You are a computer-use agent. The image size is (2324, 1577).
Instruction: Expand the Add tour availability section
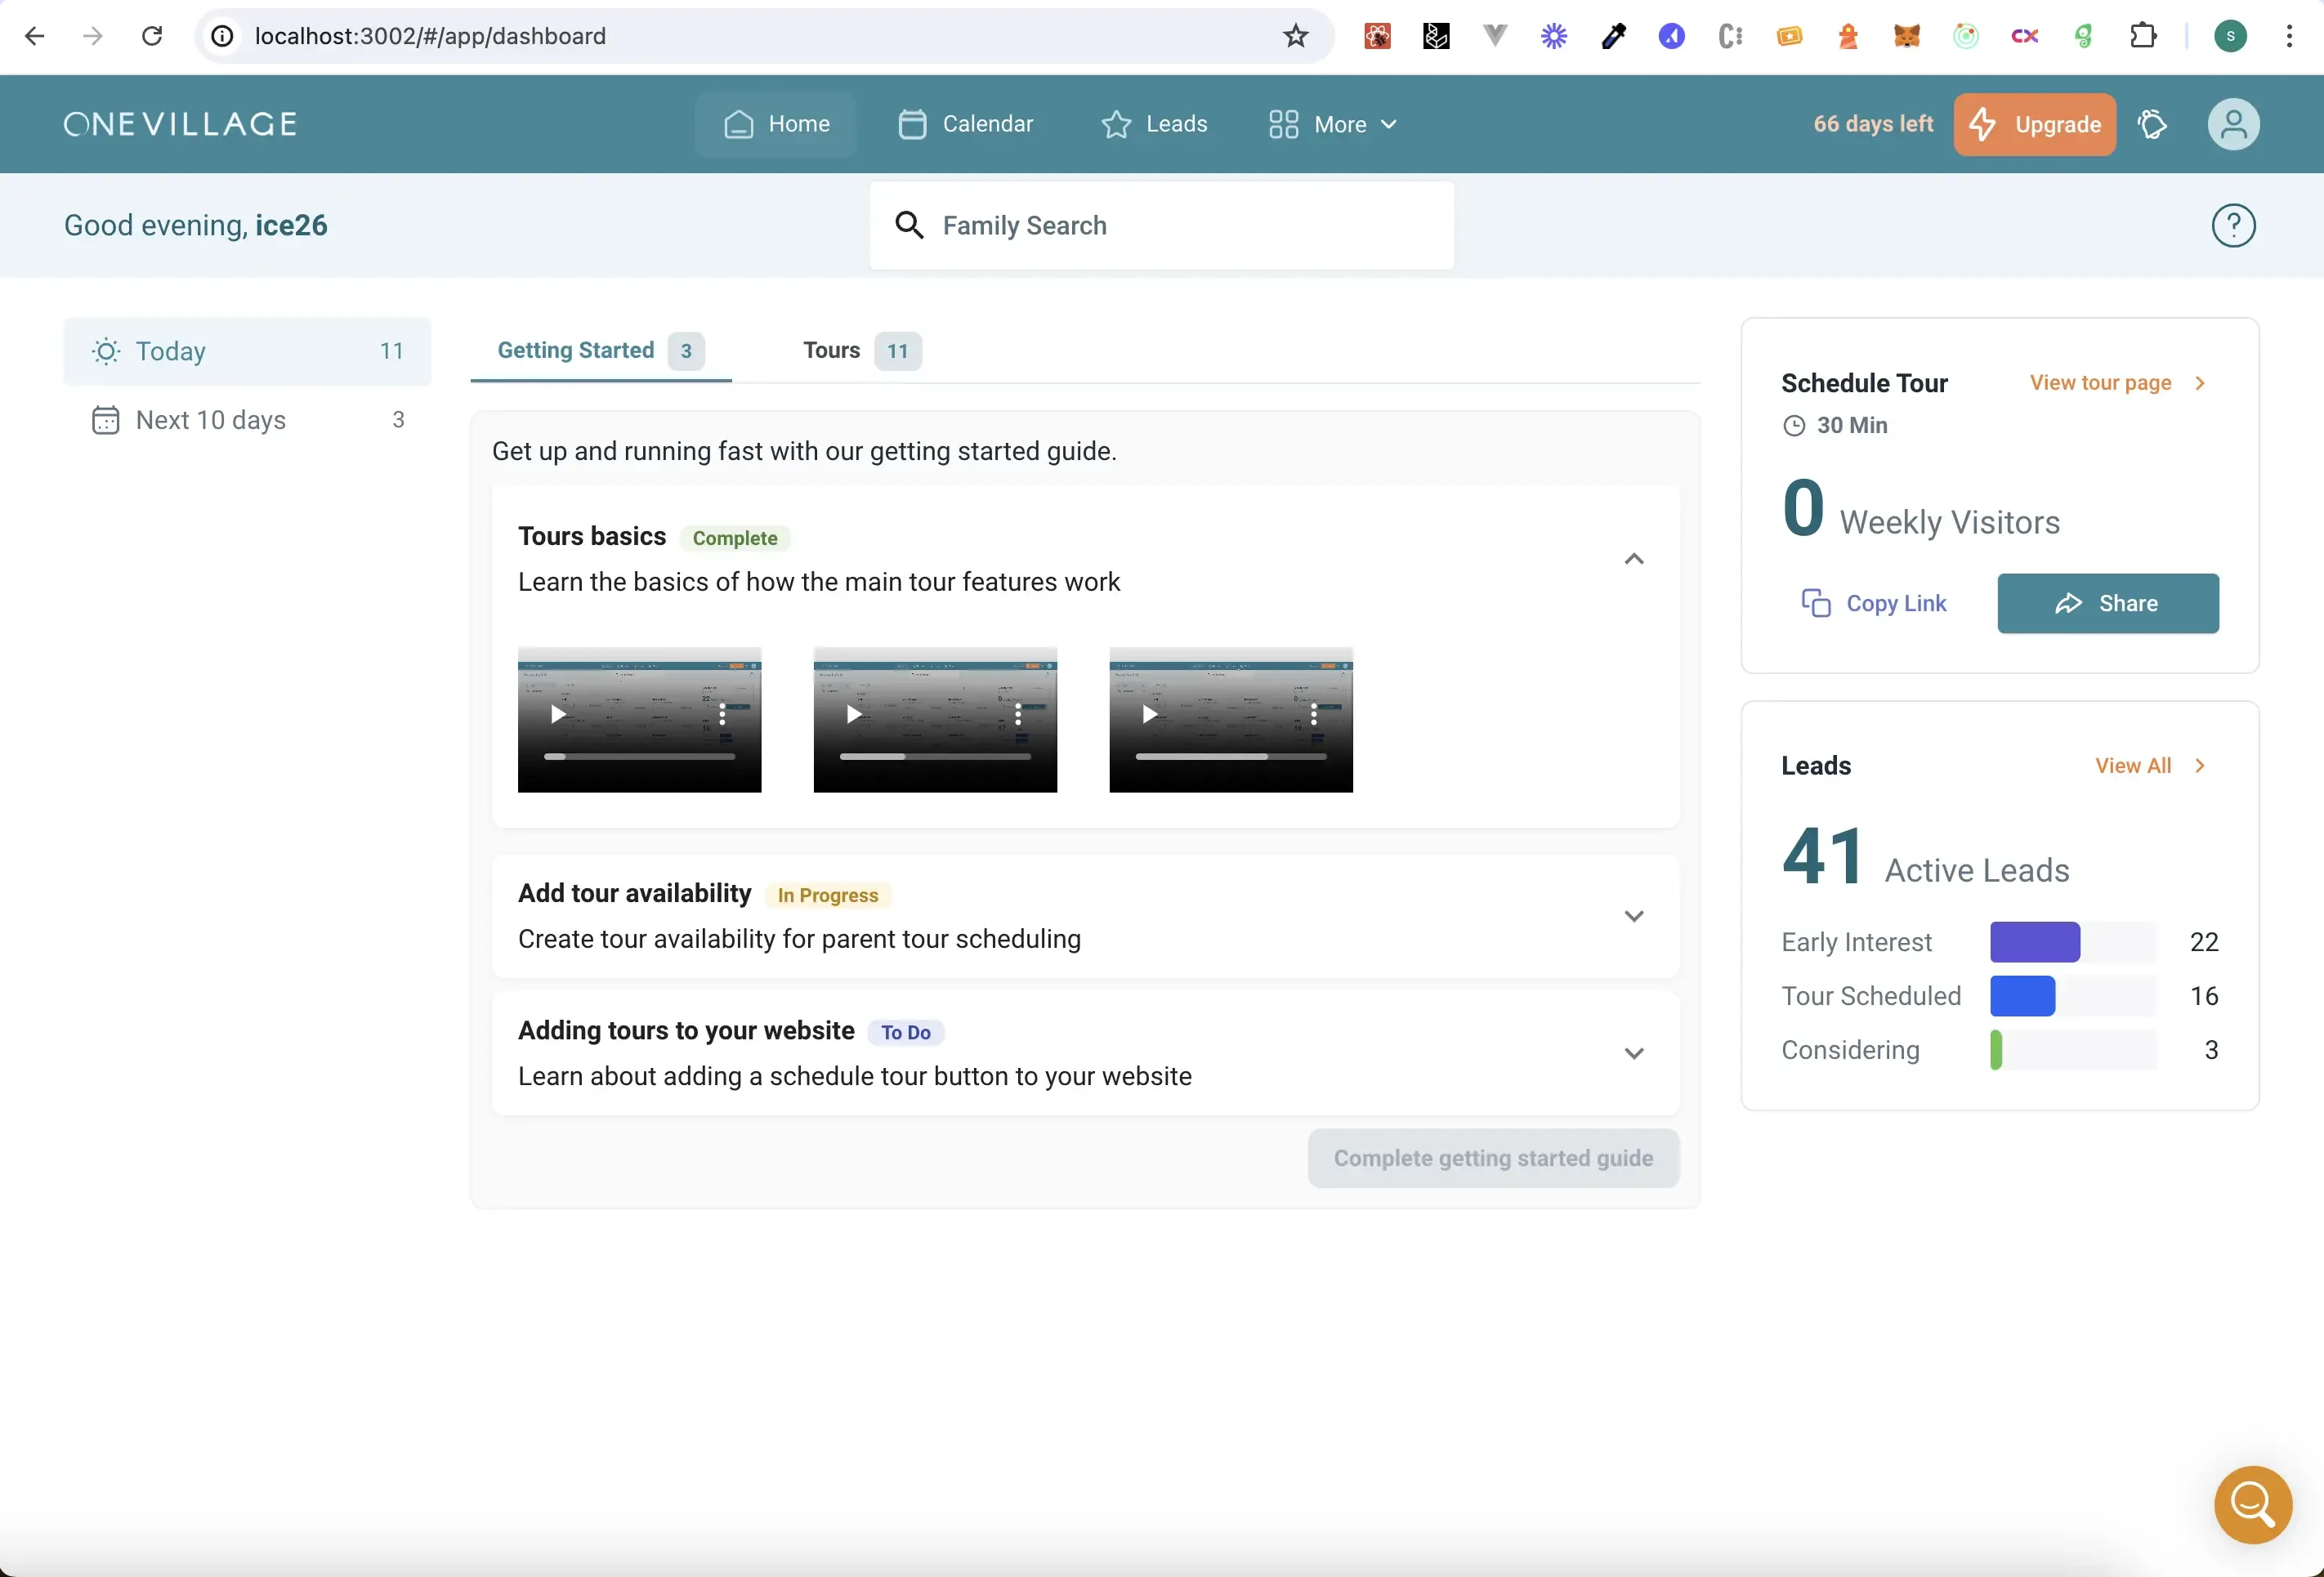pos(1633,916)
